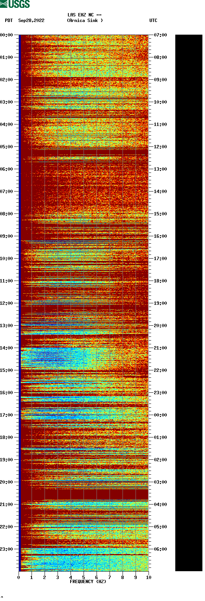Screen dimensions: 205x601
Task: Click the 08:00 PDT time label
Action: point(6,214)
